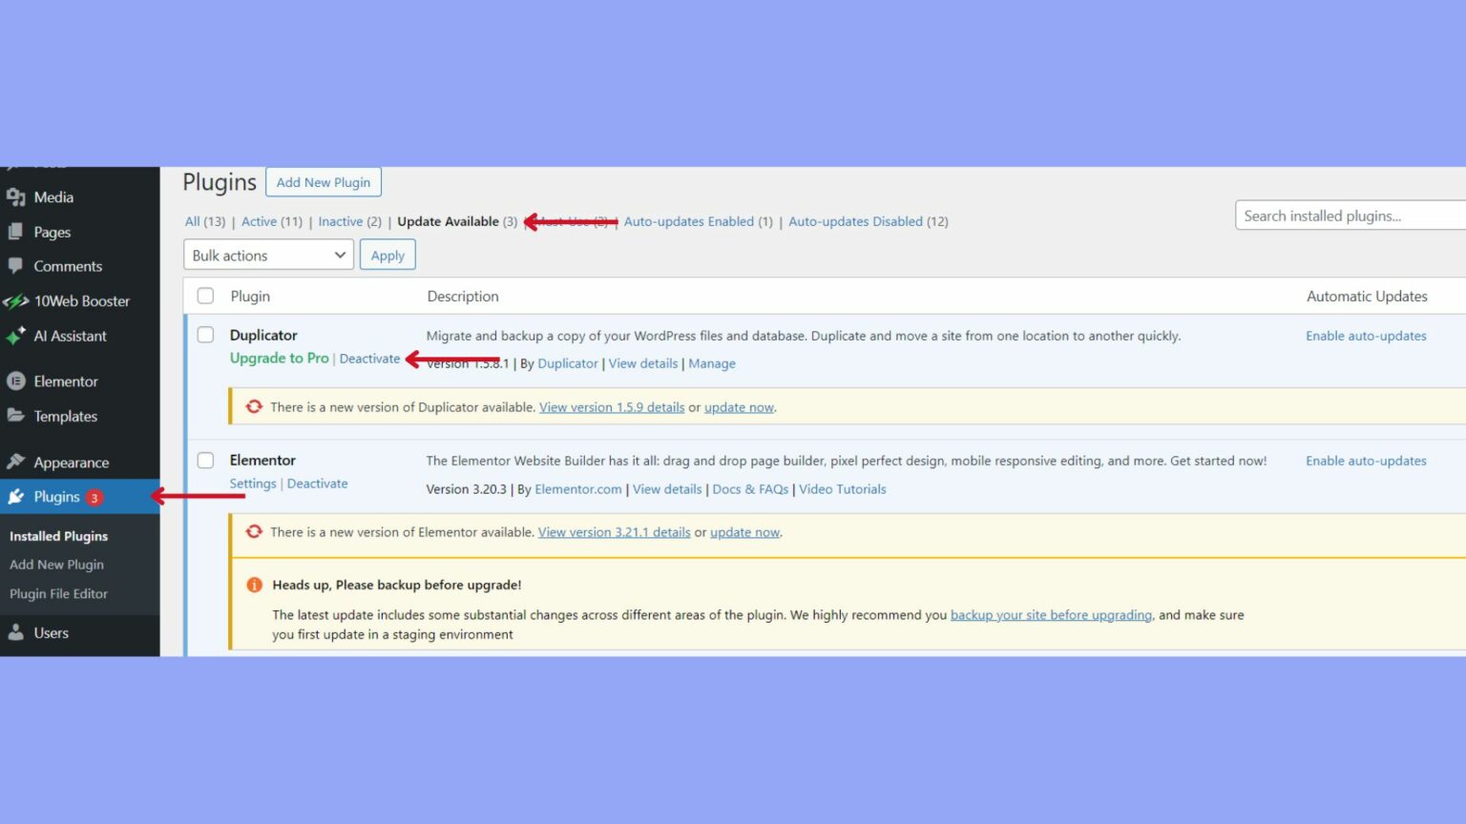This screenshot has width=1466, height=824.
Task: Deactivate the Duplicator plugin
Action: (x=369, y=359)
